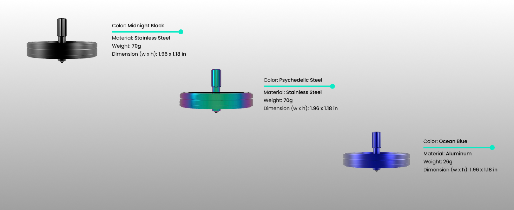Click the Material text for Midnight Black

141,38
